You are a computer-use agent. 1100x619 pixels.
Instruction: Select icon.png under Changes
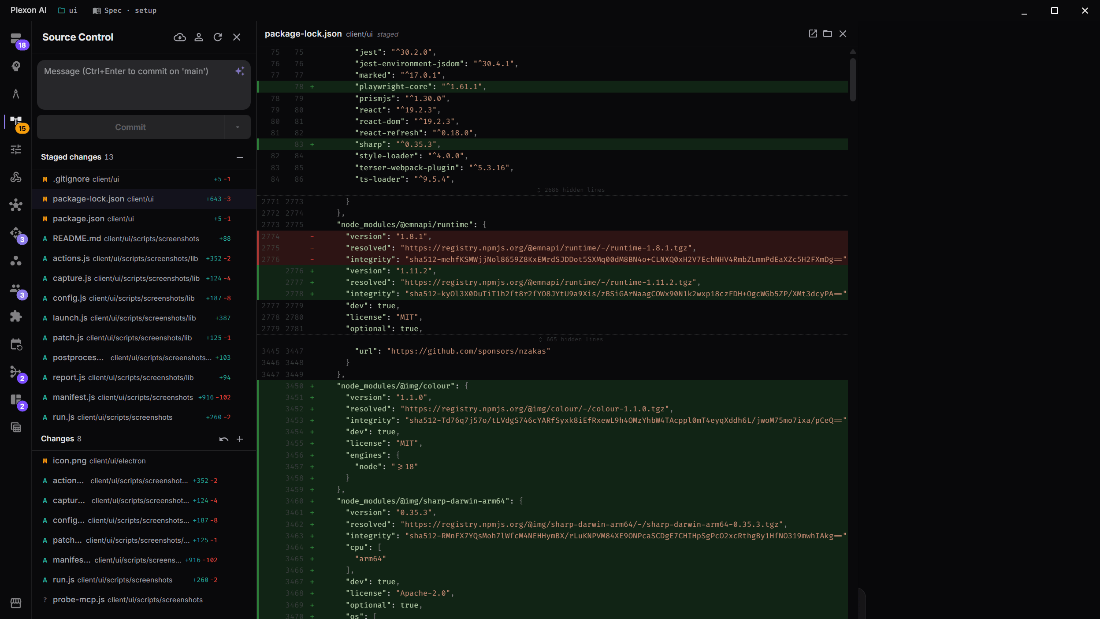point(144,461)
